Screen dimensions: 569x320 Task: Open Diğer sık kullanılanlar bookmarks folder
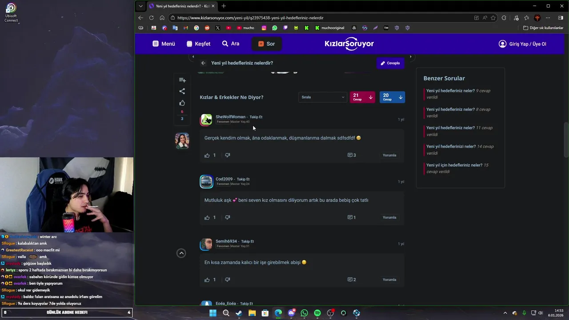[x=543, y=28]
